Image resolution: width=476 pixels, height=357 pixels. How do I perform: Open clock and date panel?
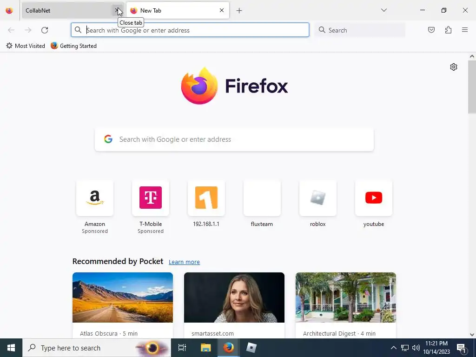click(436, 348)
